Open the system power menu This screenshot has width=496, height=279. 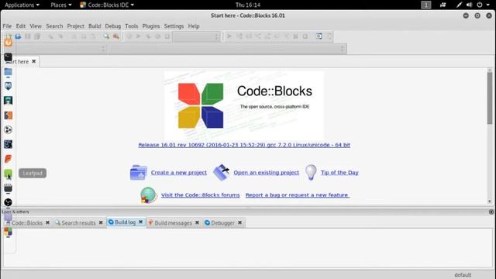(484, 5)
